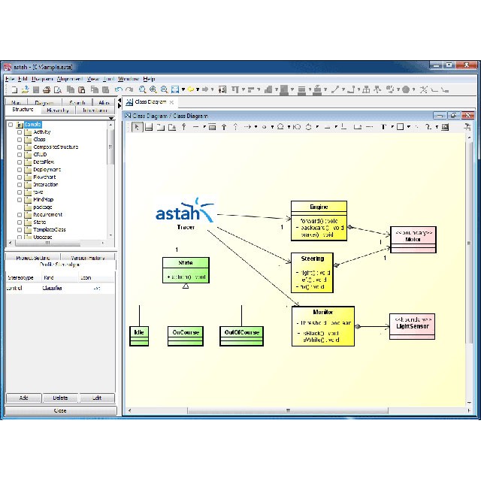Click the Print toolbar icon

pos(46,89)
